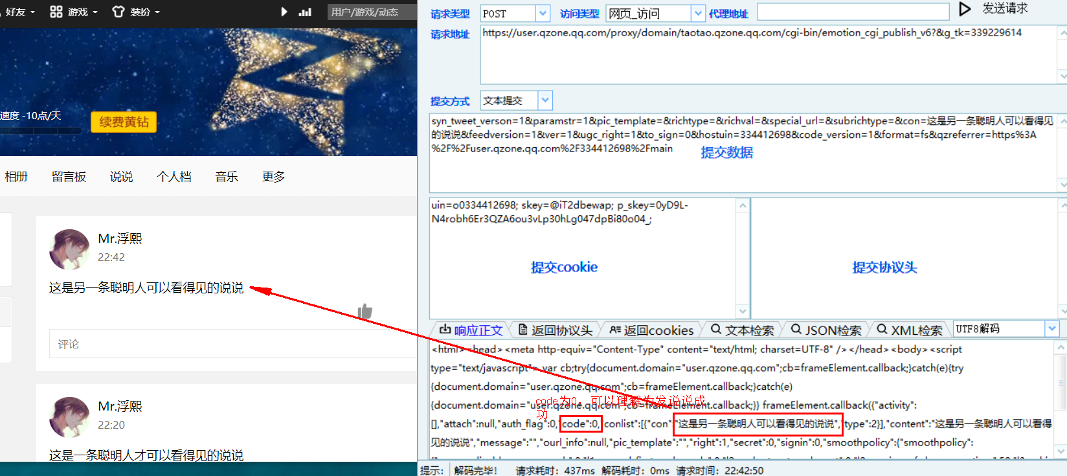Click the 22:42 timestamp on the post
This screenshot has height=476, width=1067.
(x=111, y=257)
